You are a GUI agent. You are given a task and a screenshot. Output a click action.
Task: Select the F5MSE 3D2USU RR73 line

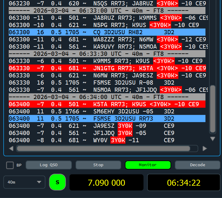tap(107, 118)
